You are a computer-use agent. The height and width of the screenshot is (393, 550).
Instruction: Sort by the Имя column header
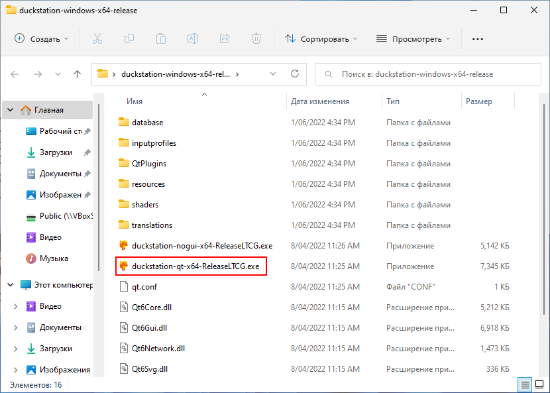click(x=135, y=101)
